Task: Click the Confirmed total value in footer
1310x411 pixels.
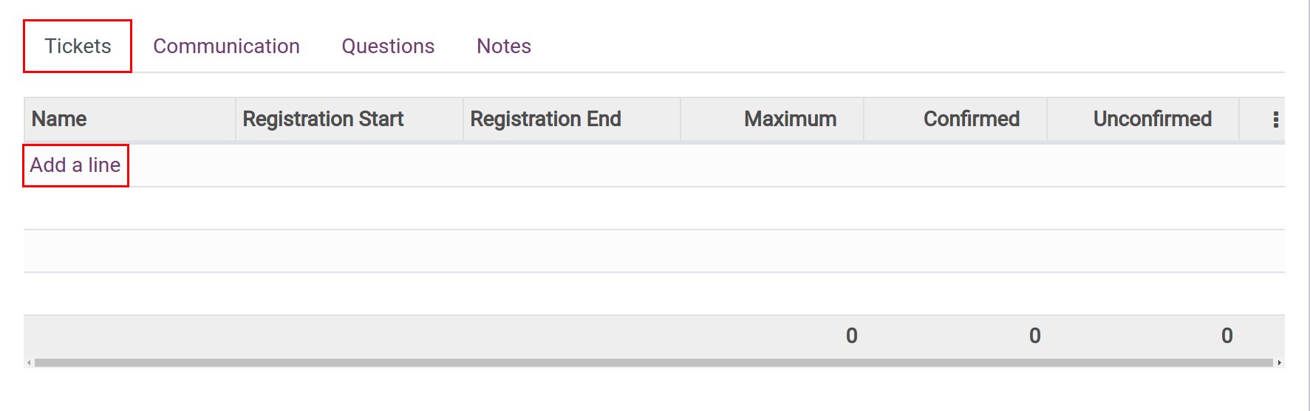Action: pyautogui.click(x=1034, y=336)
